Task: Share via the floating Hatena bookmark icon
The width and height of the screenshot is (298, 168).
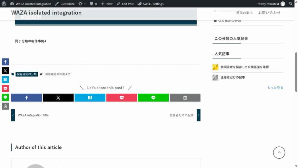Action: pos(5,79)
